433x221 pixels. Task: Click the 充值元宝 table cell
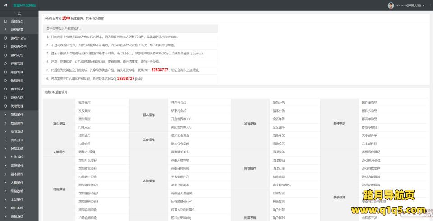[x=102, y=103]
